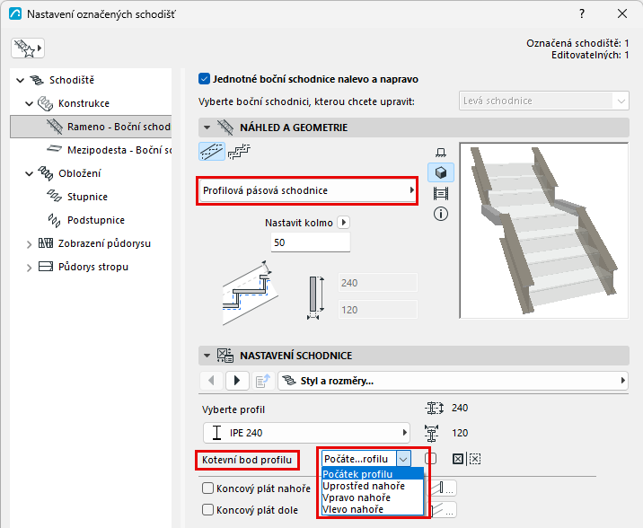This screenshot has height=528, width=643.
Task: Open the Levá schodnice dropdown
Action: 543,101
